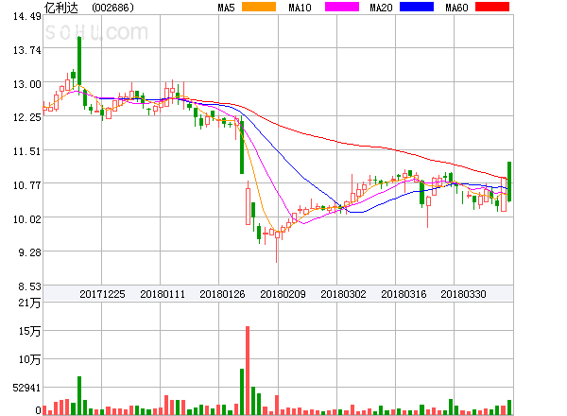This screenshot has height=416, width=567.
Task: Click the tallest red volume bar
Action: [248, 371]
